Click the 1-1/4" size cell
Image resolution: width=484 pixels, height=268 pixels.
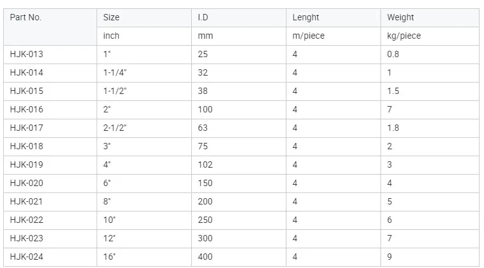[114, 73]
